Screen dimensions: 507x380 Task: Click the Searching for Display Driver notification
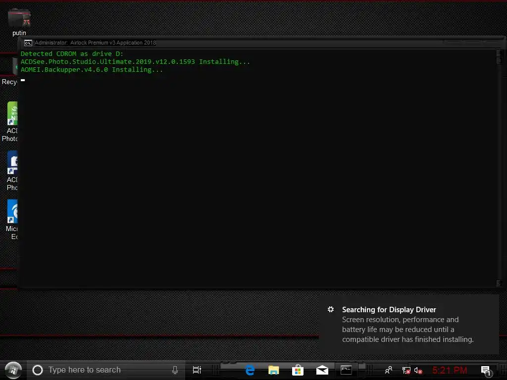(x=408, y=324)
